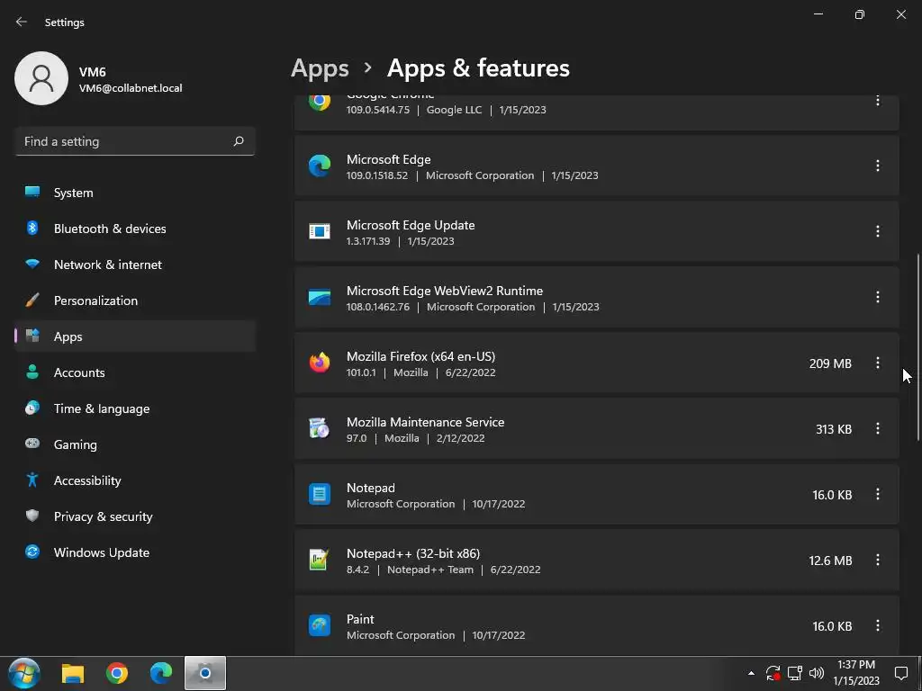Click the Mozilla Firefox app icon
The image size is (922, 691).
point(320,363)
